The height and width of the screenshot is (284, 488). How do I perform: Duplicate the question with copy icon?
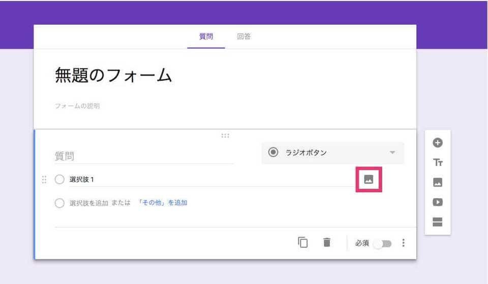(x=303, y=243)
